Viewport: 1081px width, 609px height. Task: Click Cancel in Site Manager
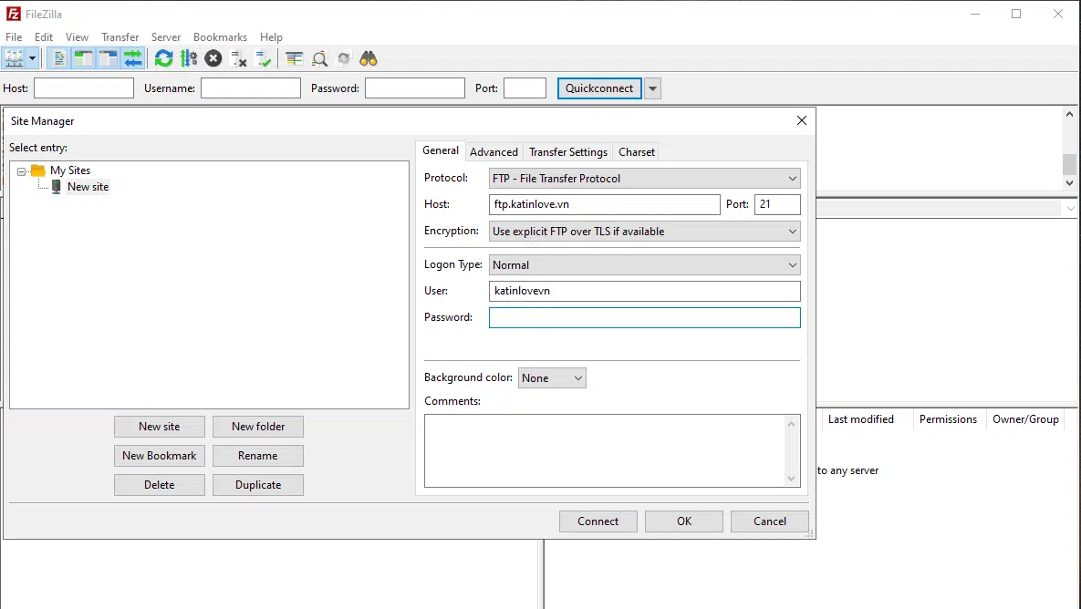769,521
